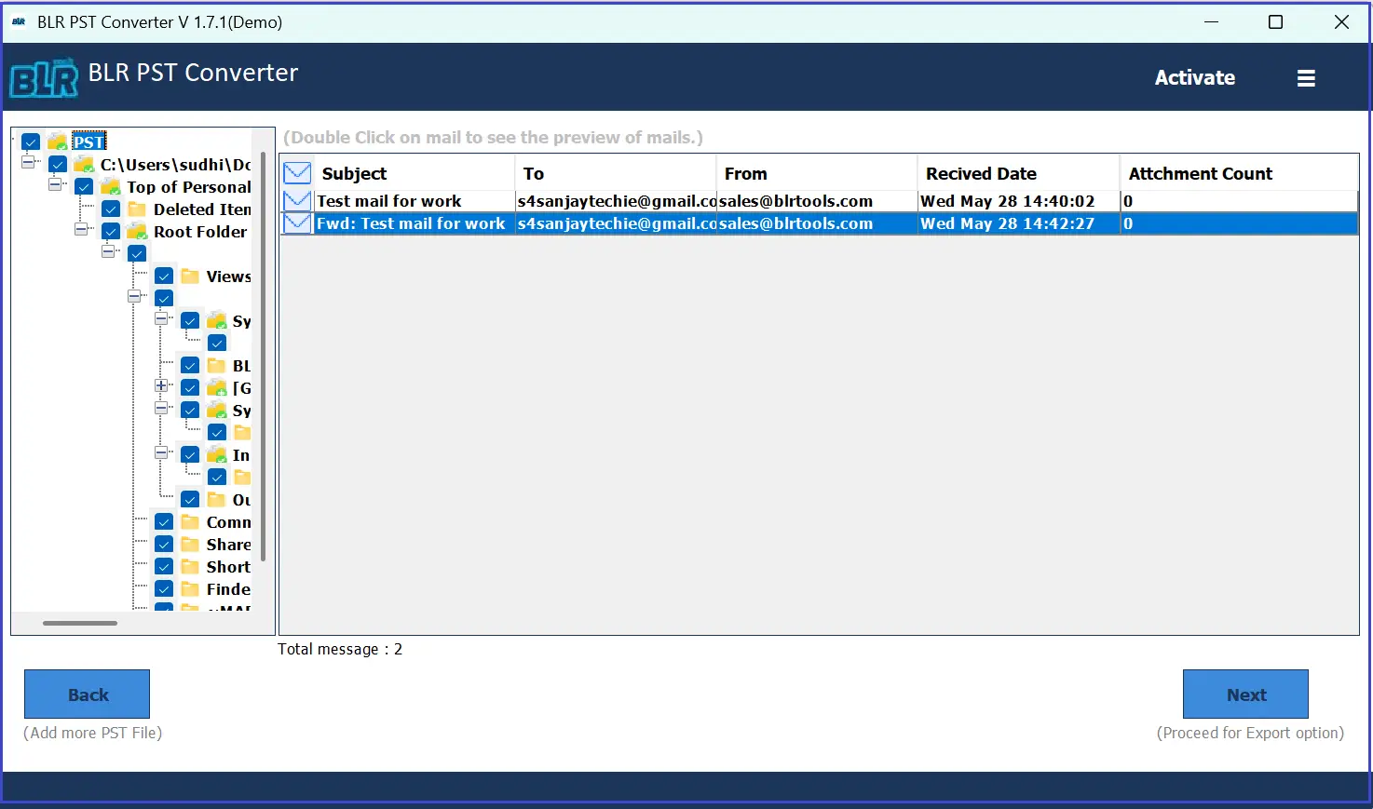Click the PST root folder icon in the tree
Viewport: 1373px width, 809px height.
pyautogui.click(x=57, y=141)
